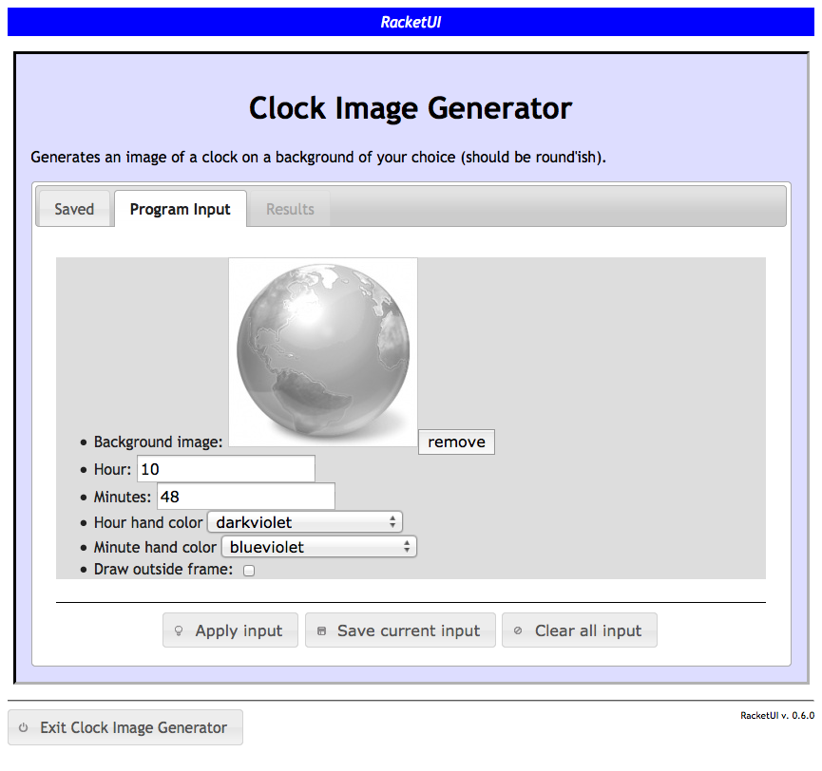Click the lightbulb icon on Apply input

tap(178, 630)
